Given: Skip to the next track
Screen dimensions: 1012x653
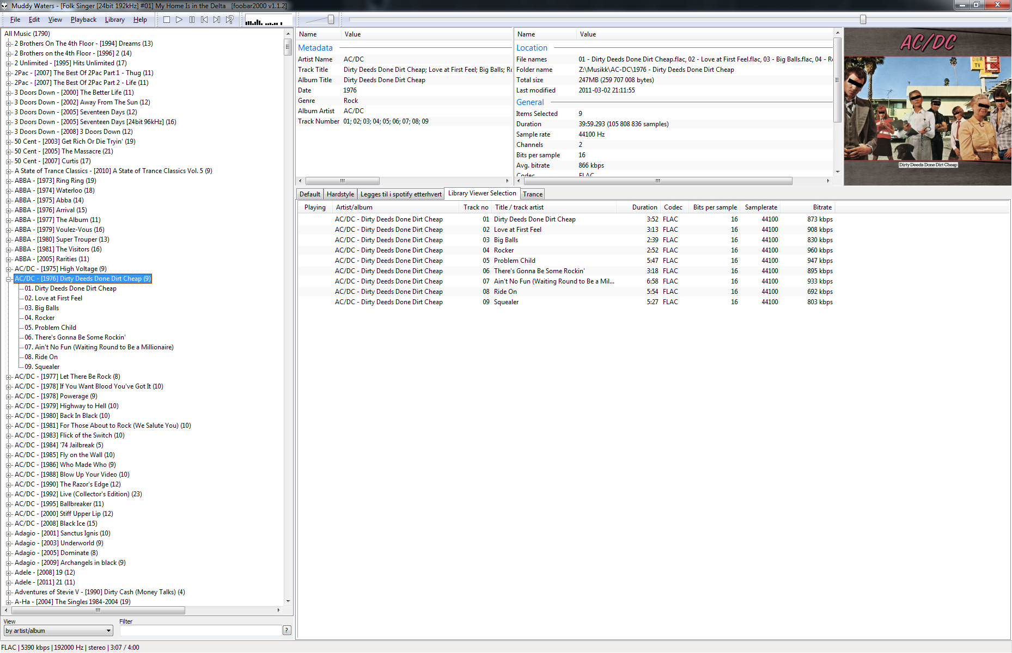Looking at the screenshot, I should coord(217,20).
